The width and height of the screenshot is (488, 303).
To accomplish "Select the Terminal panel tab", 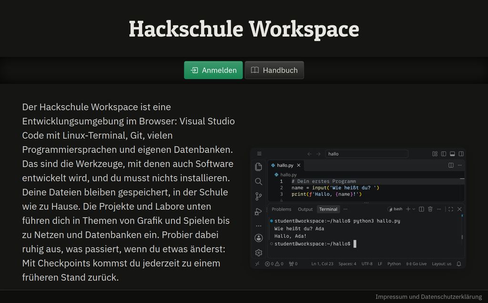I will click(328, 209).
